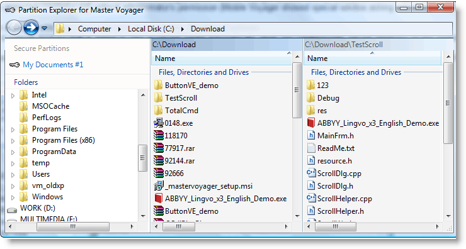Click the Download pane vertical scrollbar thumb
466x249 pixels.
point(297,90)
